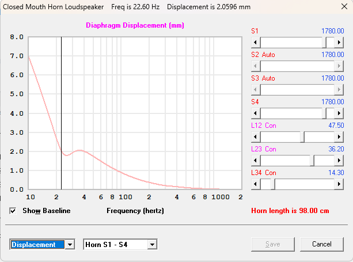353x262 pixels.
Task: Click the disabled S3 slider right arrow
Action: point(339,90)
